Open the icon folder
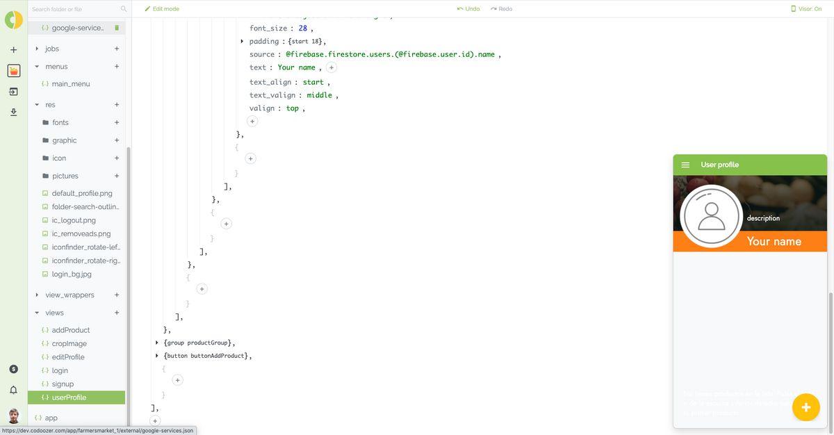 pyautogui.click(x=59, y=158)
